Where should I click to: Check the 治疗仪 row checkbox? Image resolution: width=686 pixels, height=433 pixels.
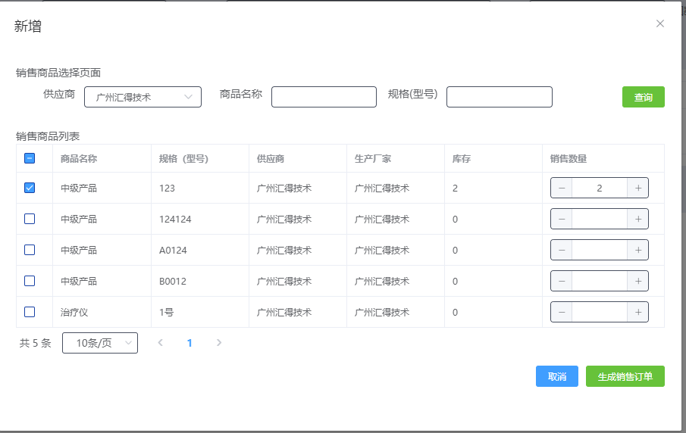coord(30,312)
